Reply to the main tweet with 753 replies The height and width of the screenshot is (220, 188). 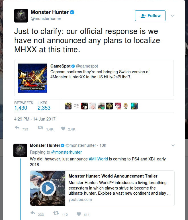point(17,128)
